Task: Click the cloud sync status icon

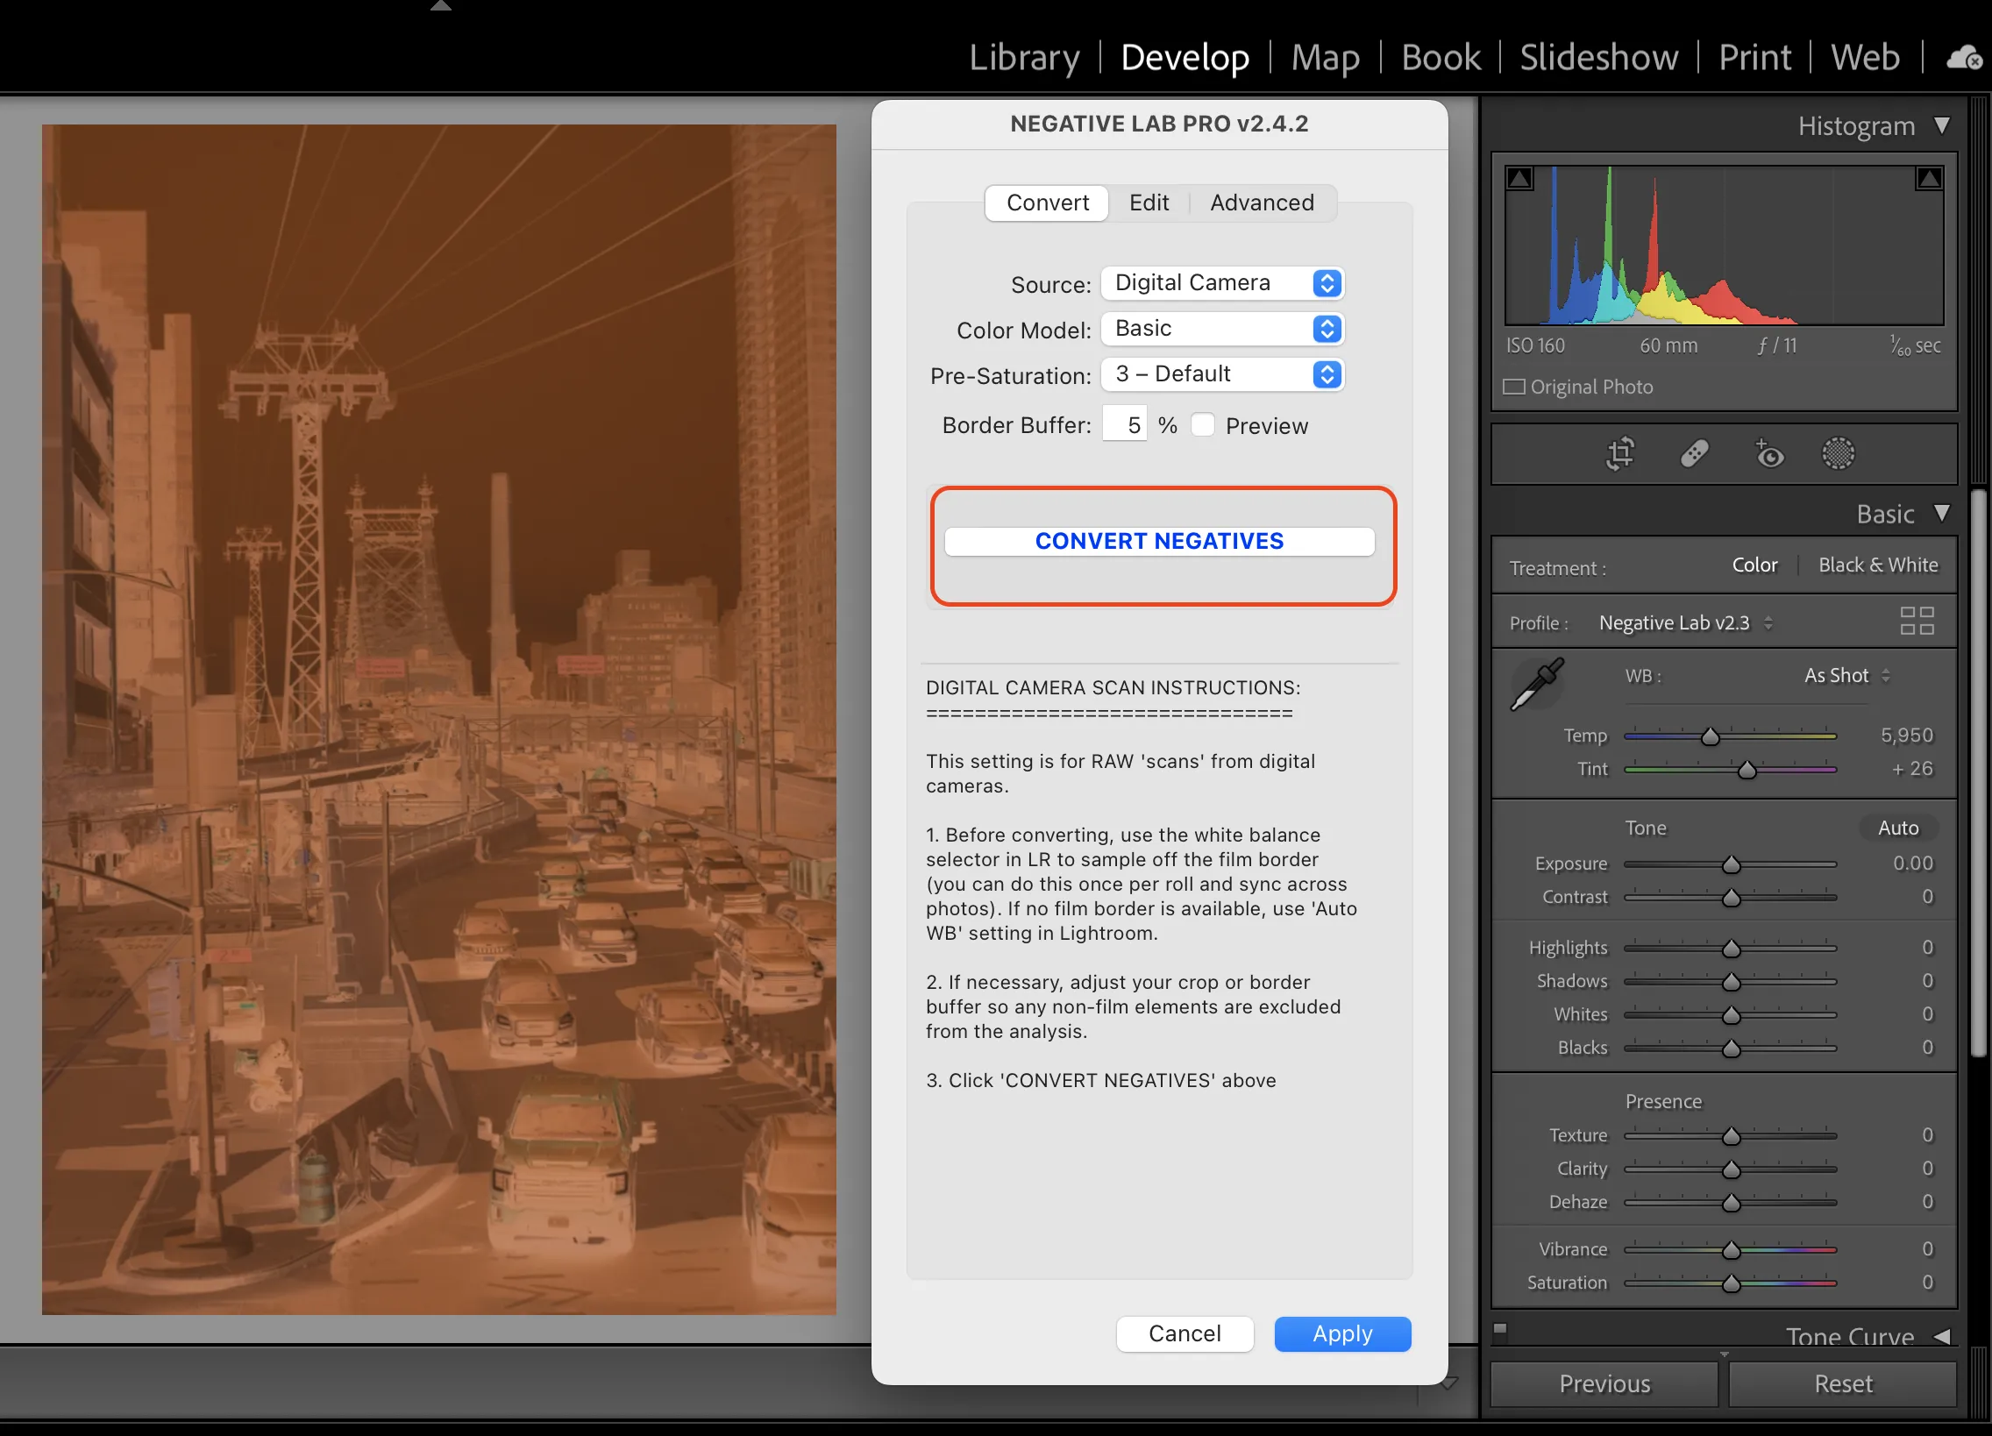Action: coord(1964,59)
